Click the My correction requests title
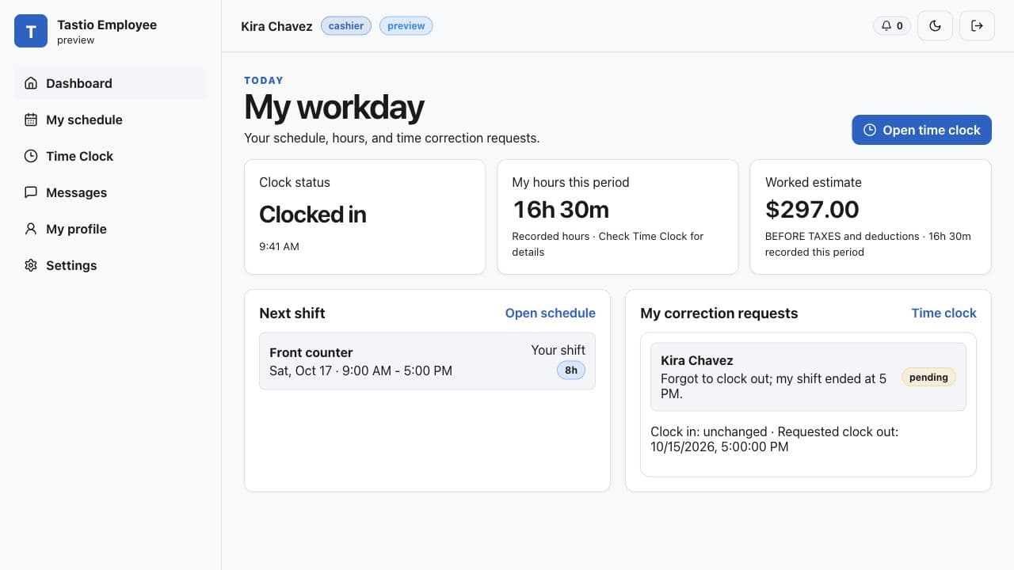Screen dimensions: 1014x570 [x=719, y=313]
